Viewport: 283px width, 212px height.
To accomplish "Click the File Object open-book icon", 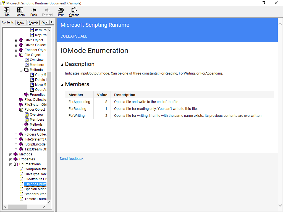I will (x=21, y=55).
